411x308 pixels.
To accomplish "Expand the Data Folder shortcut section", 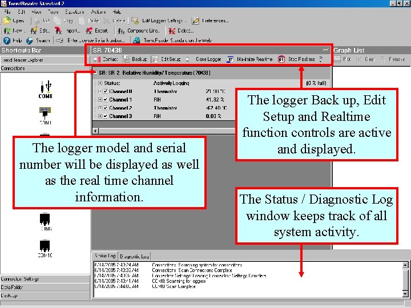I will point(45,287).
